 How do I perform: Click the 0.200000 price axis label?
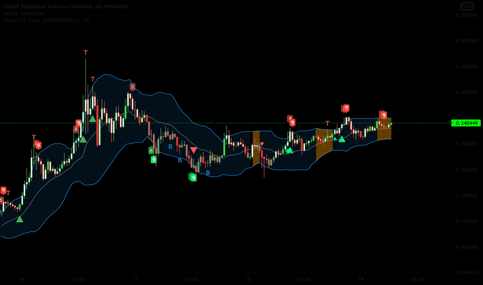pyautogui.click(x=466, y=196)
